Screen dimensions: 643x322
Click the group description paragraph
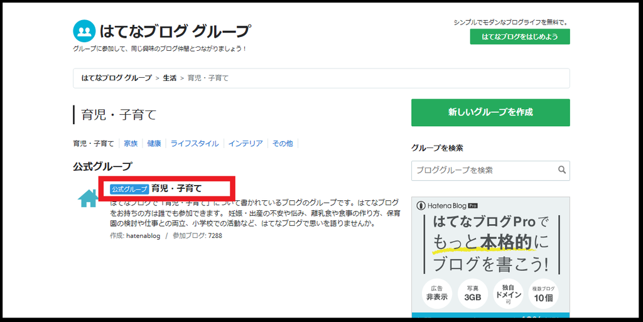point(255,213)
